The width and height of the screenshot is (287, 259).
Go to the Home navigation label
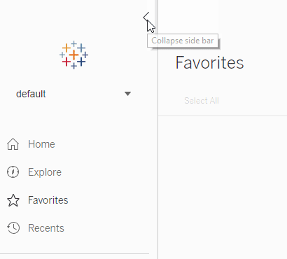point(41,144)
